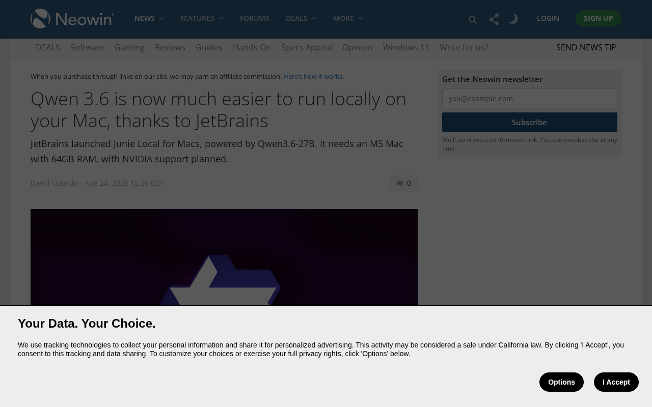Click the Options button in consent banner
This screenshot has height=407, width=652.
pyautogui.click(x=561, y=382)
